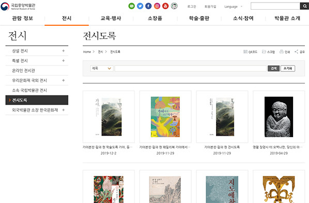Click the magnifier search icon at top
Viewport: 309px width, 203px height.
[304, 6]
